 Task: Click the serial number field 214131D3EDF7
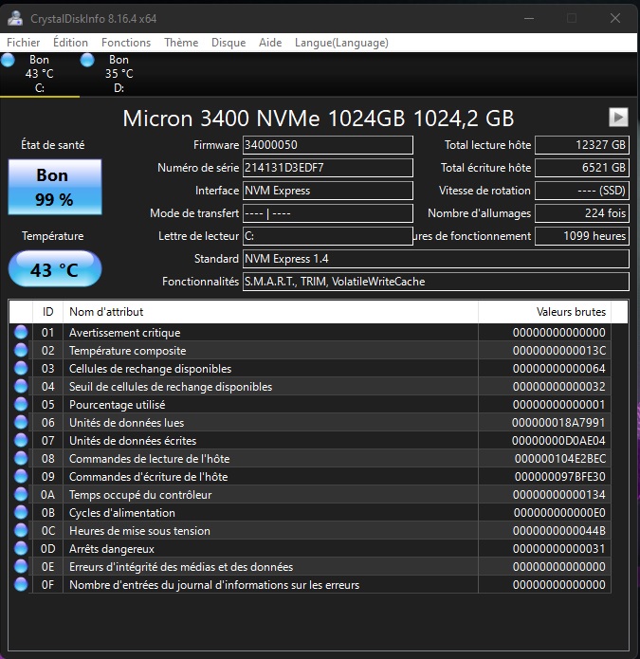328,168
